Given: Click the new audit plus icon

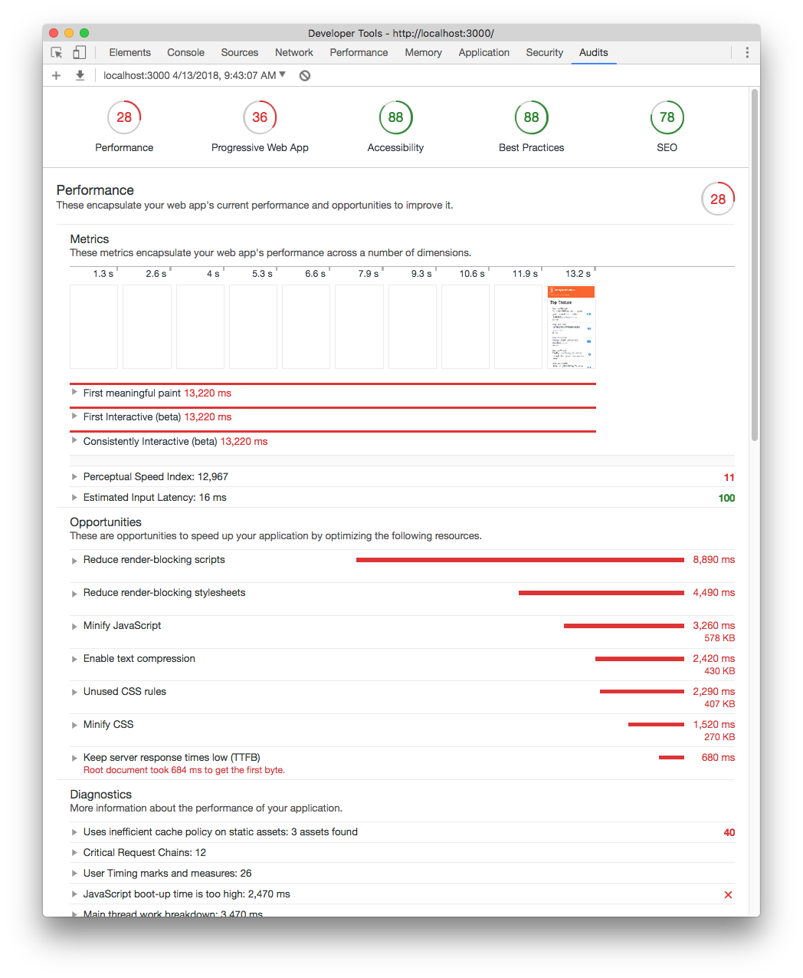Looking at the screenshot, I should tap(55, 75).
